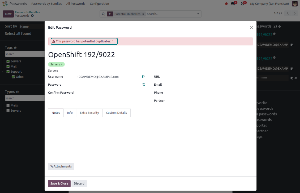This screenshot has width=300, height=193.
Task: Enable the Mails type checkbox
Action: (8, 106)
